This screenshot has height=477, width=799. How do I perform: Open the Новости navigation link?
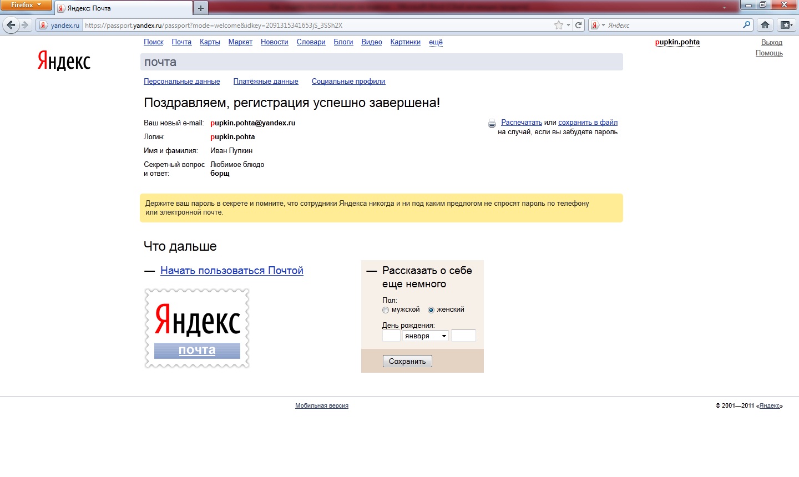coord(275,42)
